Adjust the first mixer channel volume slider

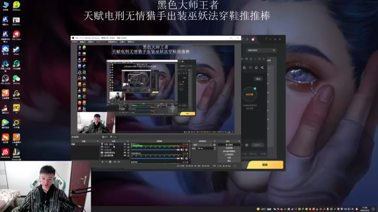pyautogui.click(x=155, y=150)
